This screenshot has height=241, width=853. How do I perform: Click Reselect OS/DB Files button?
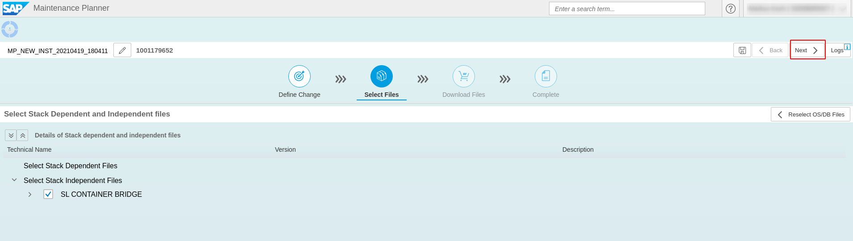click(x=811, y=114)
